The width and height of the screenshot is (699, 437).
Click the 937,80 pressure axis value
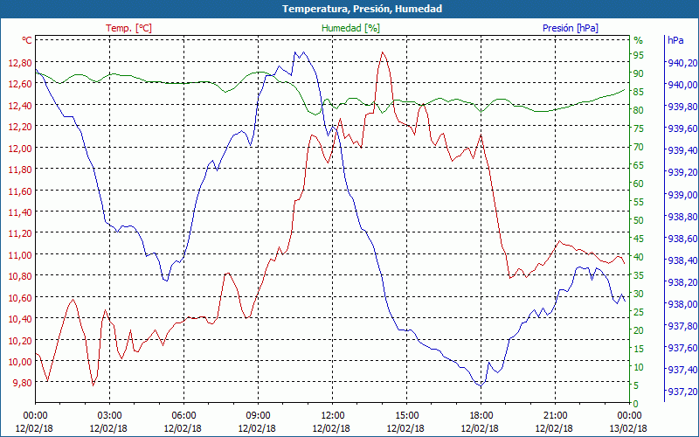click(682, 326)
